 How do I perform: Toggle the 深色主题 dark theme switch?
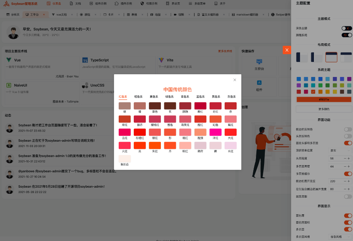coord(347,28)
